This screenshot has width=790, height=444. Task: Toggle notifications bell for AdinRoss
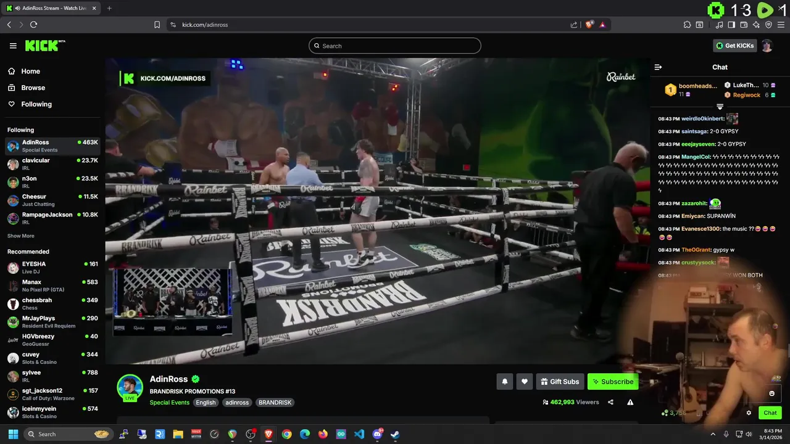point(504,382)
